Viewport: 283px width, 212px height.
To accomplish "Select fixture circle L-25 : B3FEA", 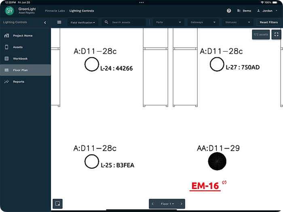I will [x=92, y=162].
